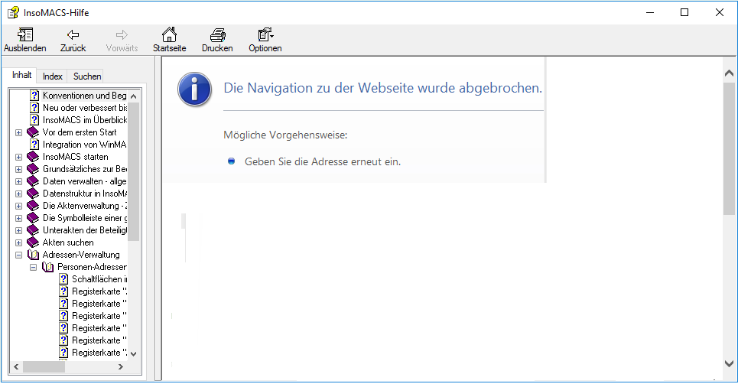
Task: Expand the Die Aktenverwaltung node
Action: point(18,206)
